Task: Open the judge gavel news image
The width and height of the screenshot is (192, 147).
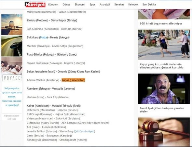Action: (164, 132)
